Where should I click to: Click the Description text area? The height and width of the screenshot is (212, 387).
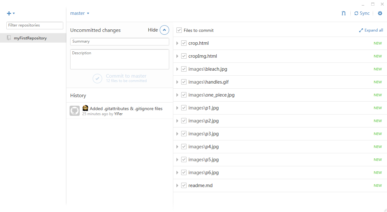(120, 59)
